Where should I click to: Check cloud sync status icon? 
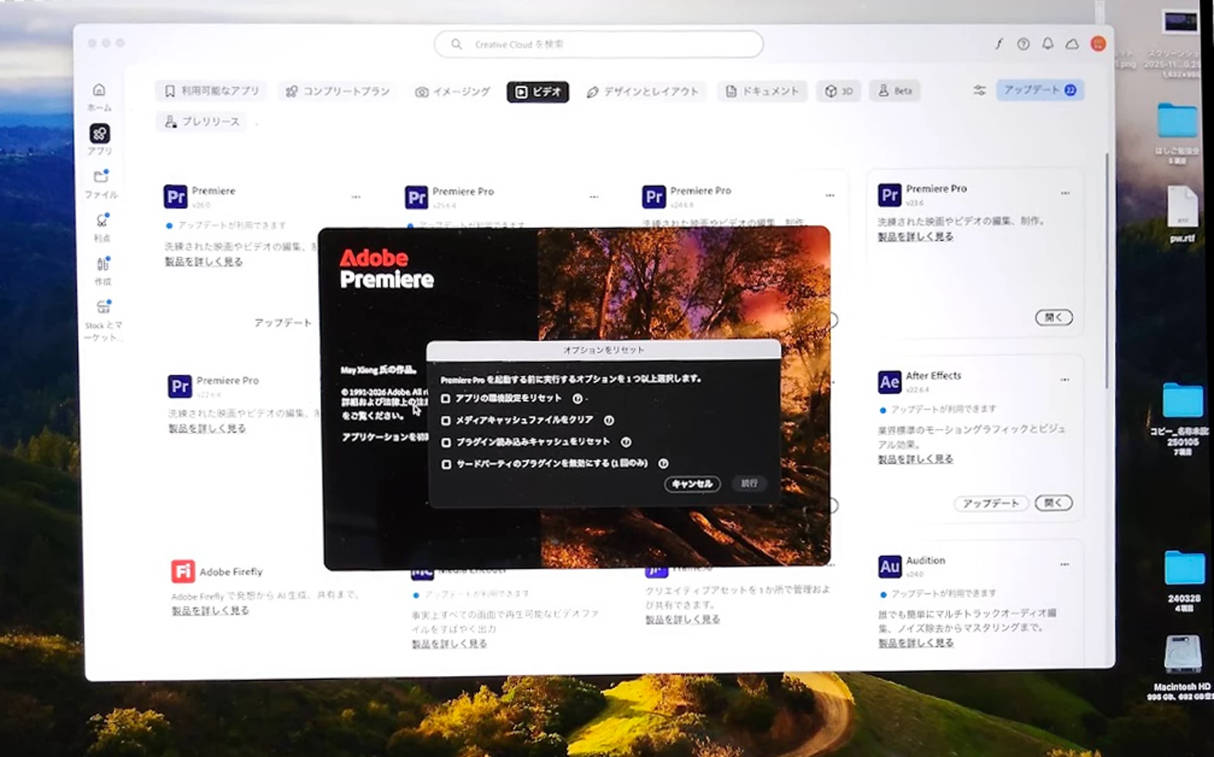(x=1072, y=44)
